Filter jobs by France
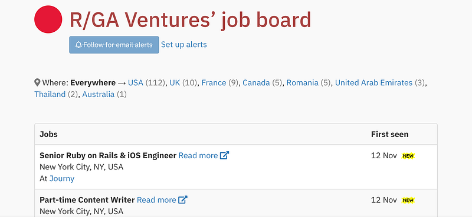This screenshot has height=217, width=472. tap(214, 83)
